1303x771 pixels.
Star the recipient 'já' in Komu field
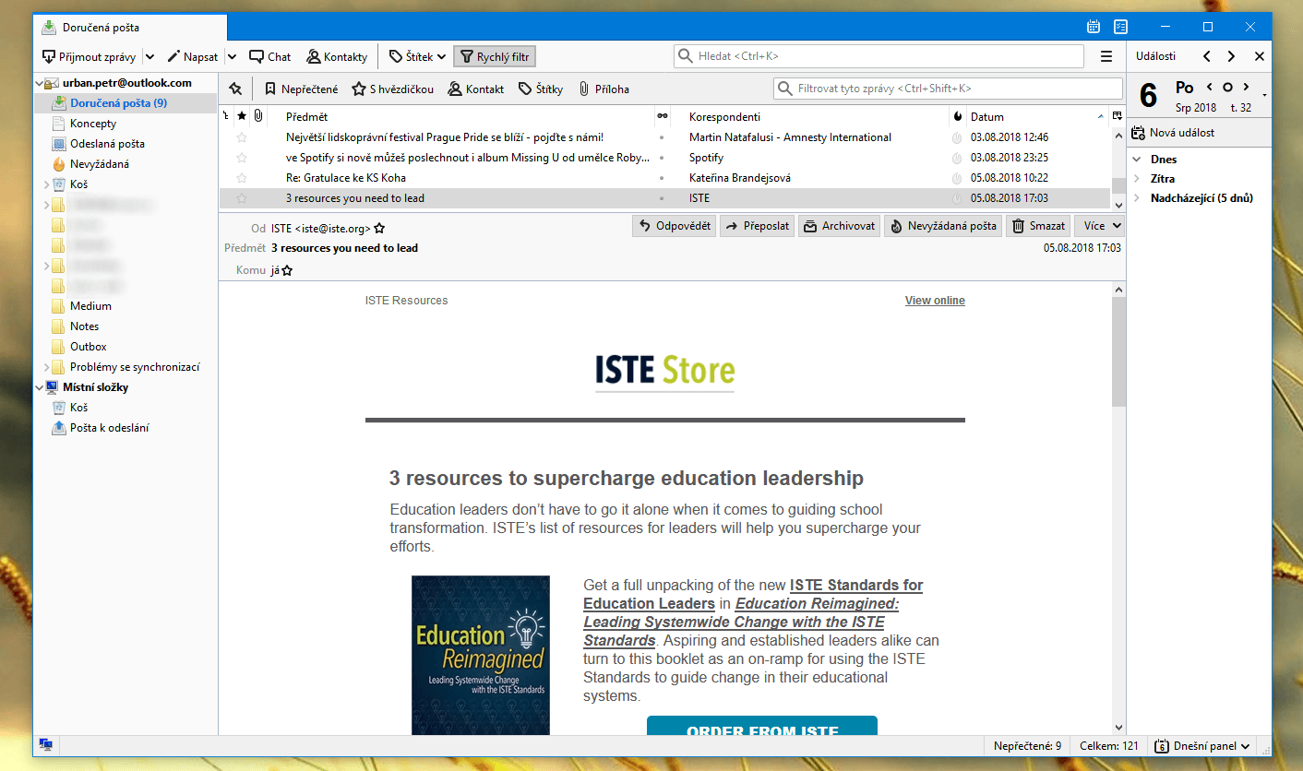287,271
